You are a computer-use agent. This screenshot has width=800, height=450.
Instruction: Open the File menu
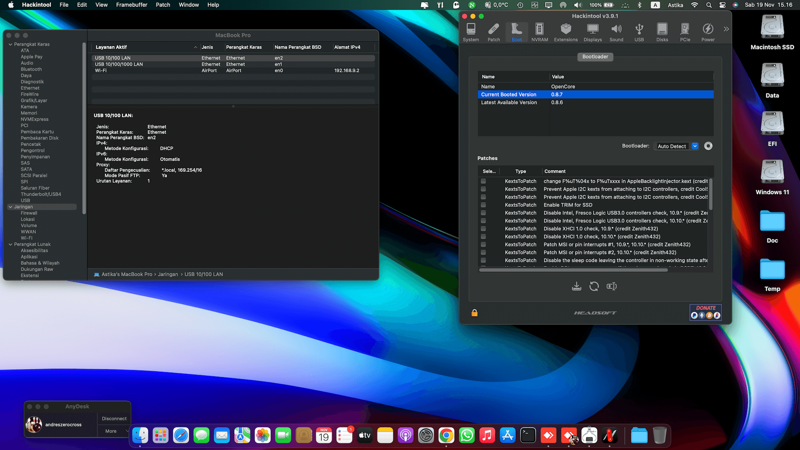(64, 5)
